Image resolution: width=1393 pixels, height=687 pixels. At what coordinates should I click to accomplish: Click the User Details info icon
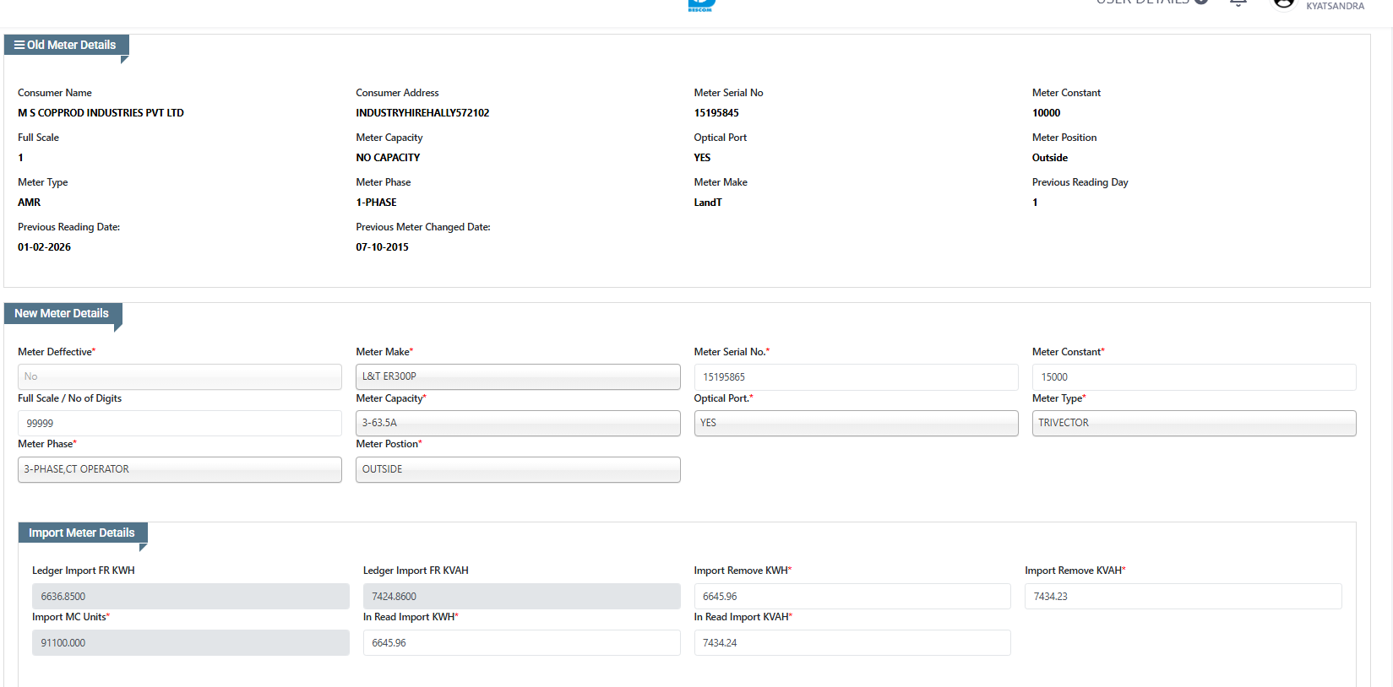coord(1201,3)
